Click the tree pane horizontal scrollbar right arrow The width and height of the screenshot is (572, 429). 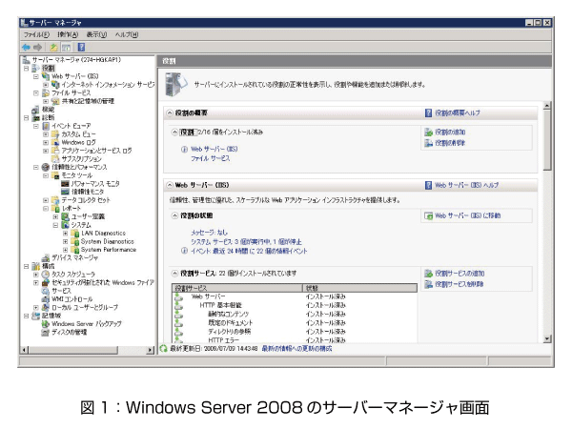point(151,350)
